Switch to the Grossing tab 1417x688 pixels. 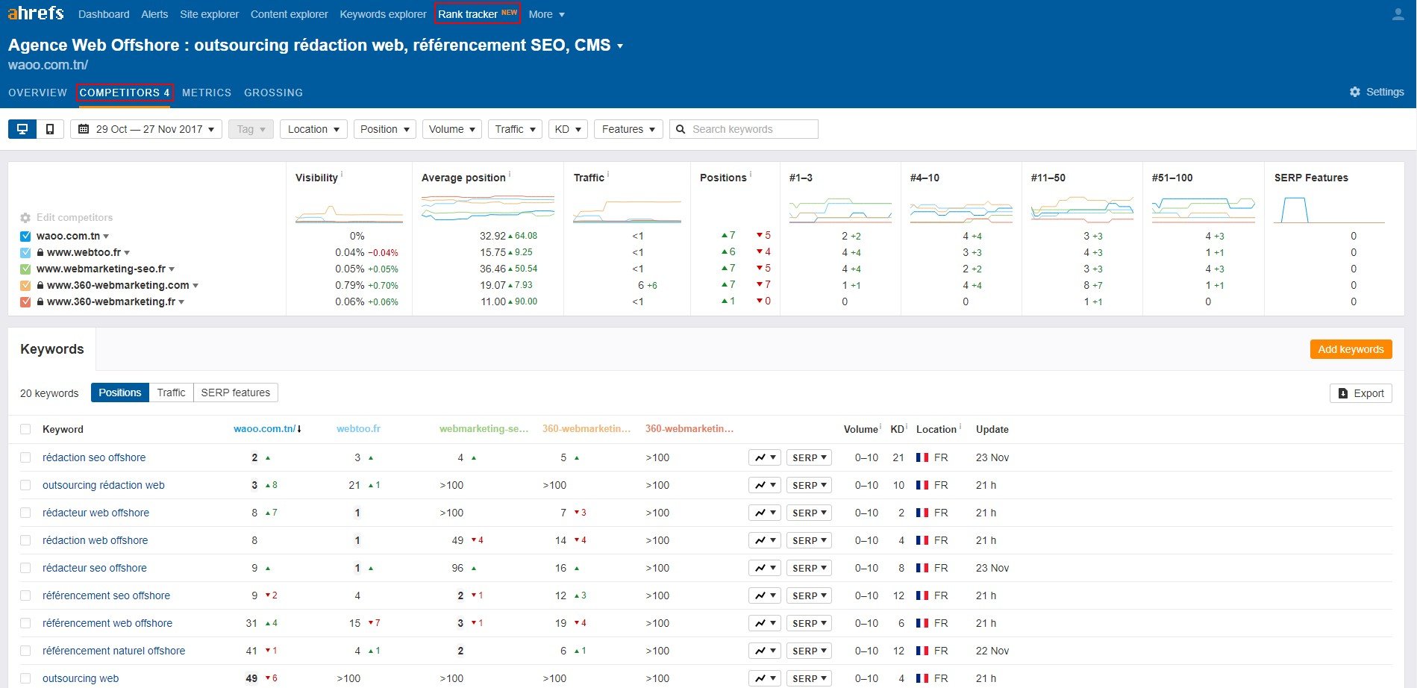click(273, 93)
